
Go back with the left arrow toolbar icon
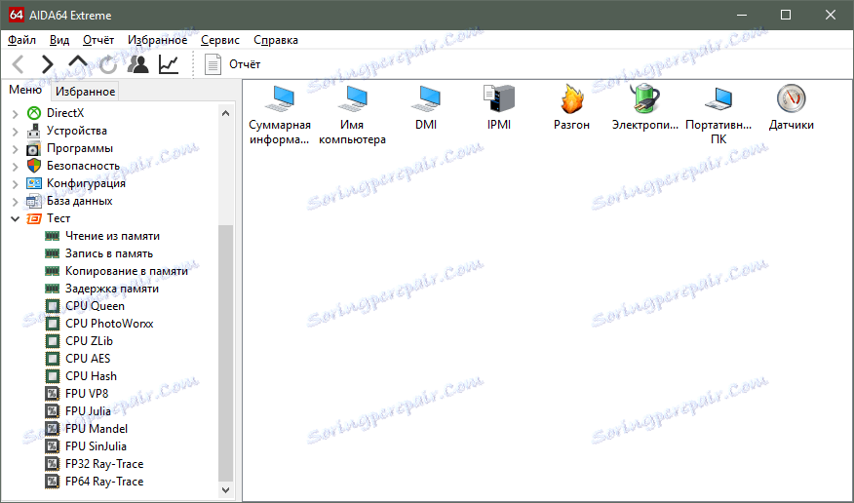(x=18, y=64)
